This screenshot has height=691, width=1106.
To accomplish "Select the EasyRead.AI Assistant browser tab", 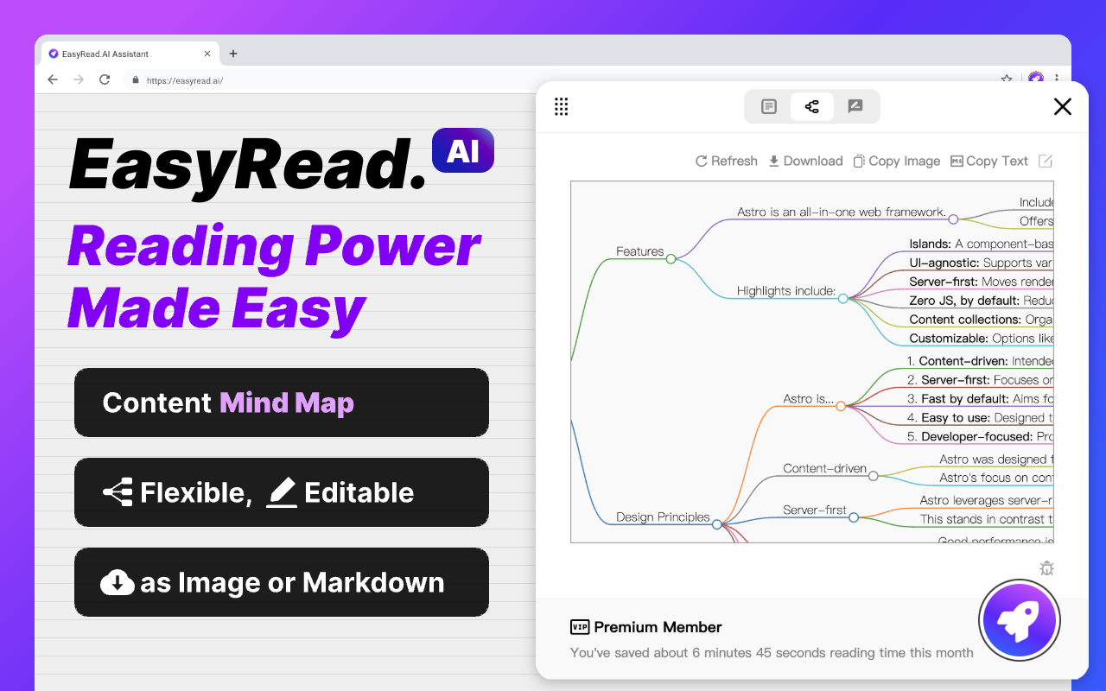I will [130, 54].
